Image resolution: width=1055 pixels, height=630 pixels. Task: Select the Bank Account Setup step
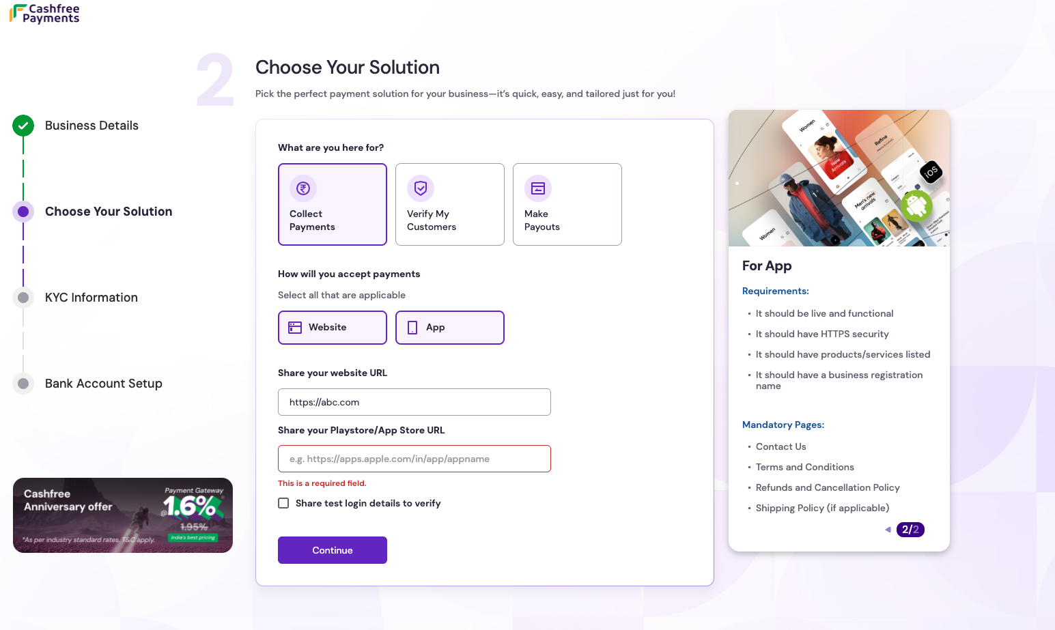pyautogui.click(x=103, y=384)
